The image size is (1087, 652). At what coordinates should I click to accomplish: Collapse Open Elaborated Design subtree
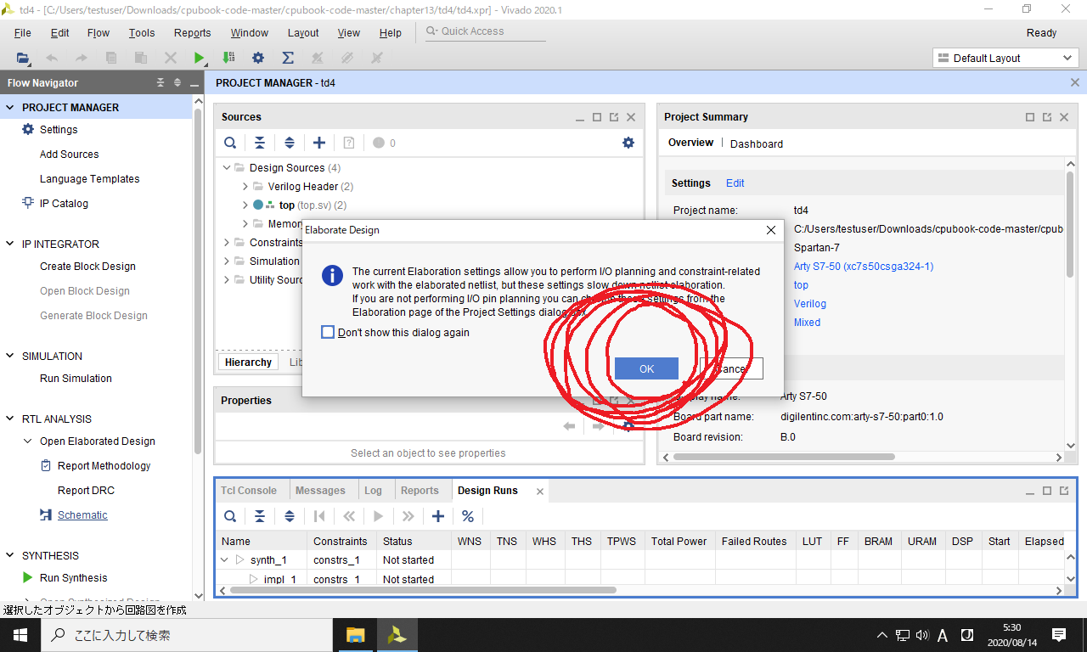click(x=28, y=441)
